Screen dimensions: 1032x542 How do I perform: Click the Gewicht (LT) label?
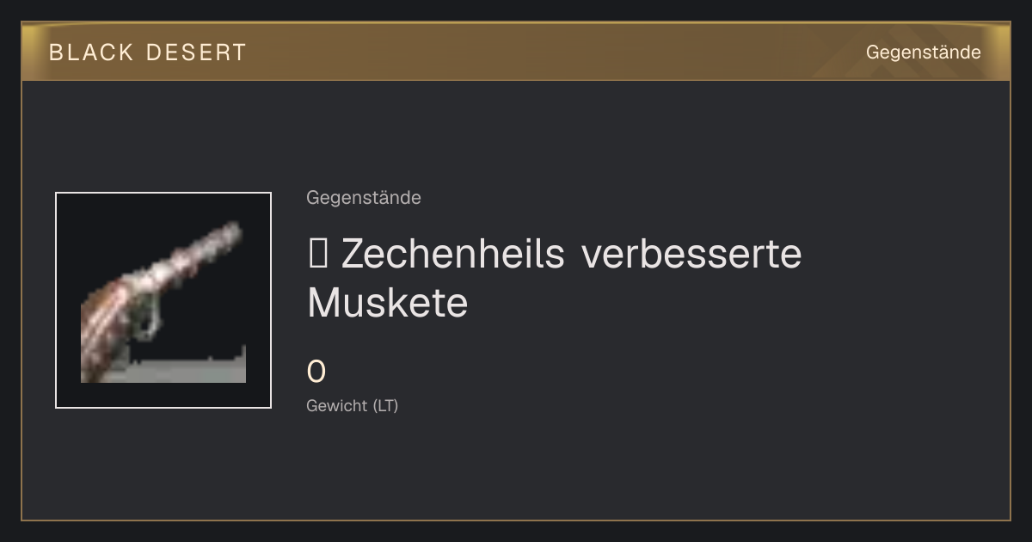coord(353,406)
